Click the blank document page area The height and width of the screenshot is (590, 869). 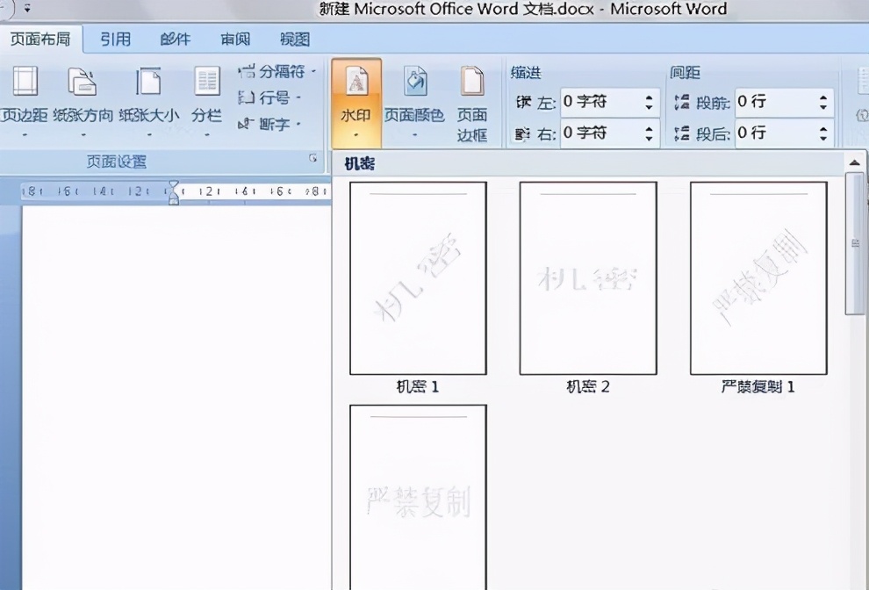point(176,398)
